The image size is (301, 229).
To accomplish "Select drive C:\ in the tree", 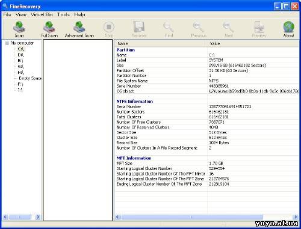I will click(x=20, y=49).
